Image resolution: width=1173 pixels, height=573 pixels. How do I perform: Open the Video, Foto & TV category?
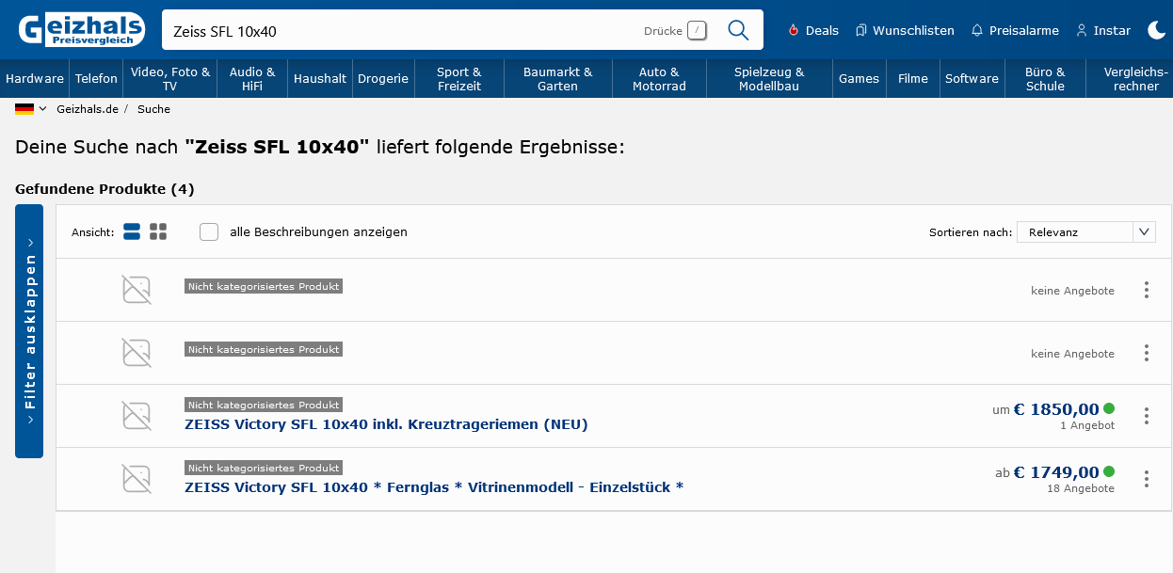tap(170, 78)
